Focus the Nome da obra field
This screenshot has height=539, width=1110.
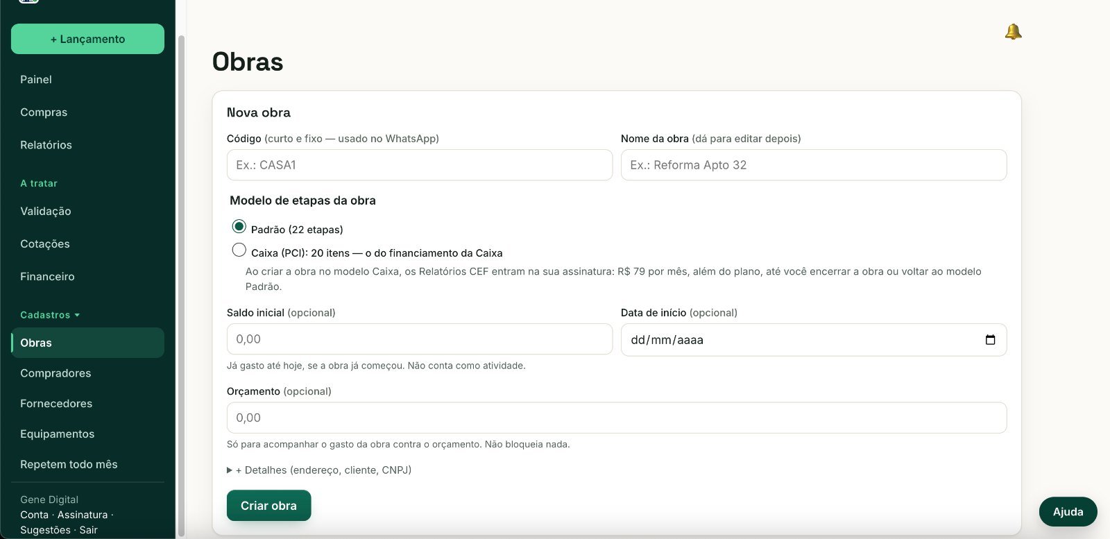tap(814, 165)
